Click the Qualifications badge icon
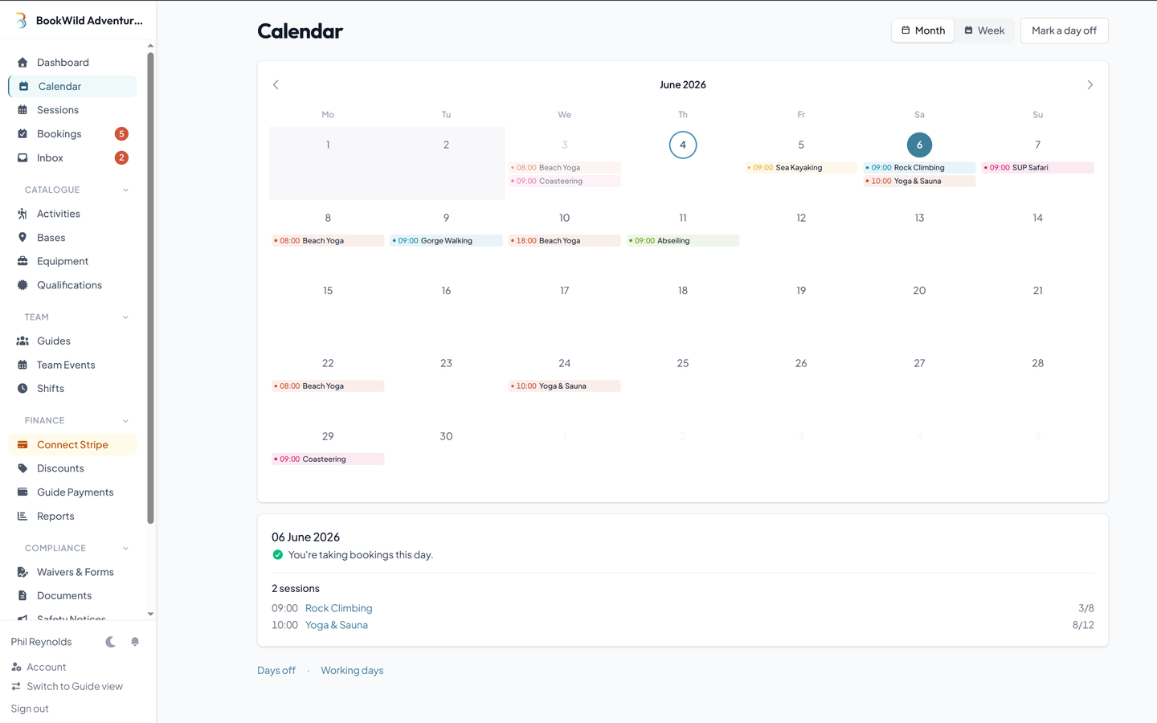The height and width of the screenshot is (723, 1157). pos(22,285)
